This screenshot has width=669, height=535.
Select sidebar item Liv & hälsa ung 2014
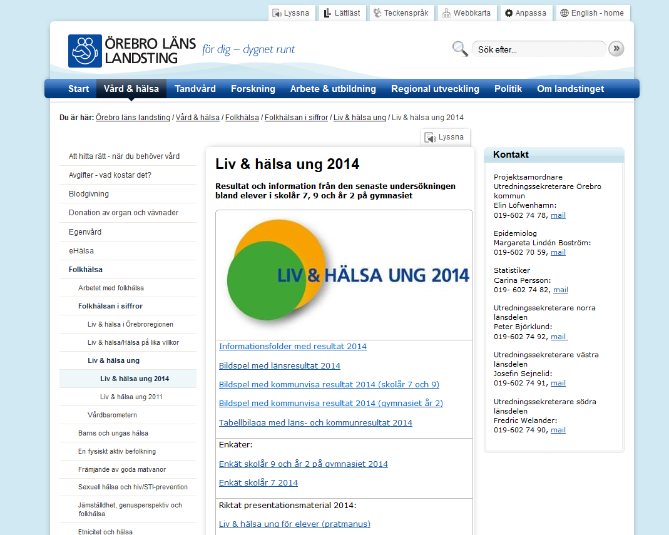(x=128, y=379)
